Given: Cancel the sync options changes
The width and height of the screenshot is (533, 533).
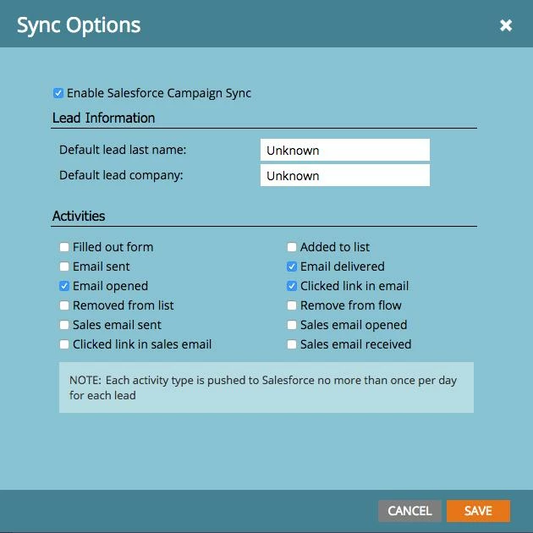Looking at the screenshot, I should (409, 510).
